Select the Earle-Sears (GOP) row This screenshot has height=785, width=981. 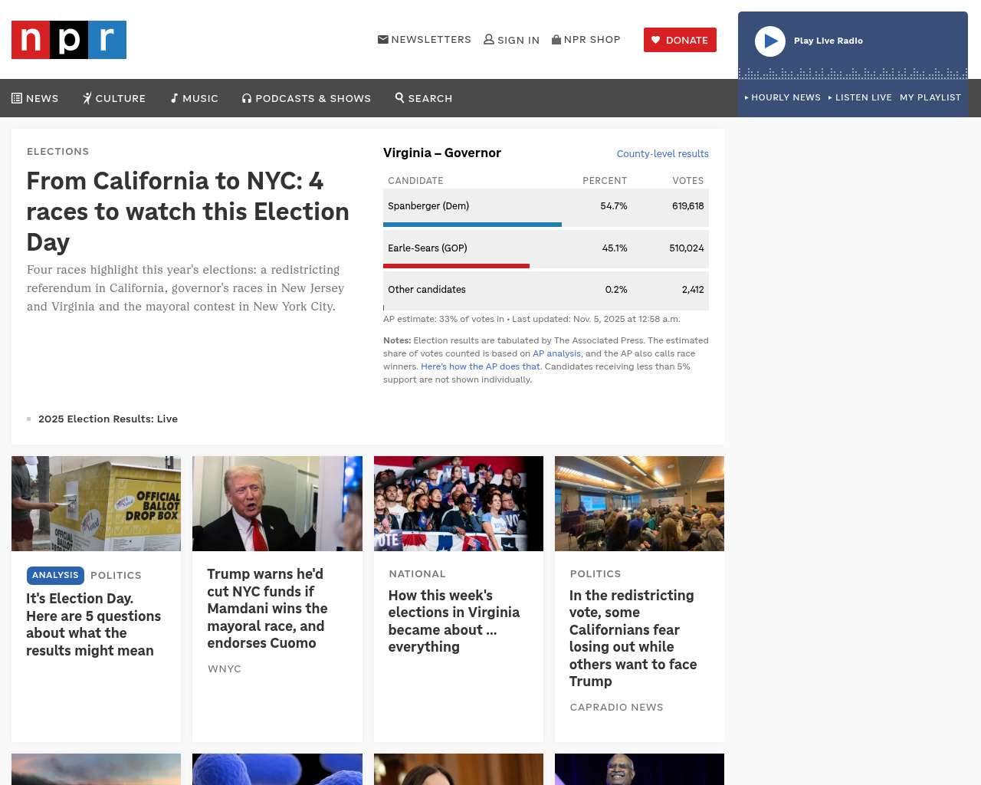click(546, 248)
